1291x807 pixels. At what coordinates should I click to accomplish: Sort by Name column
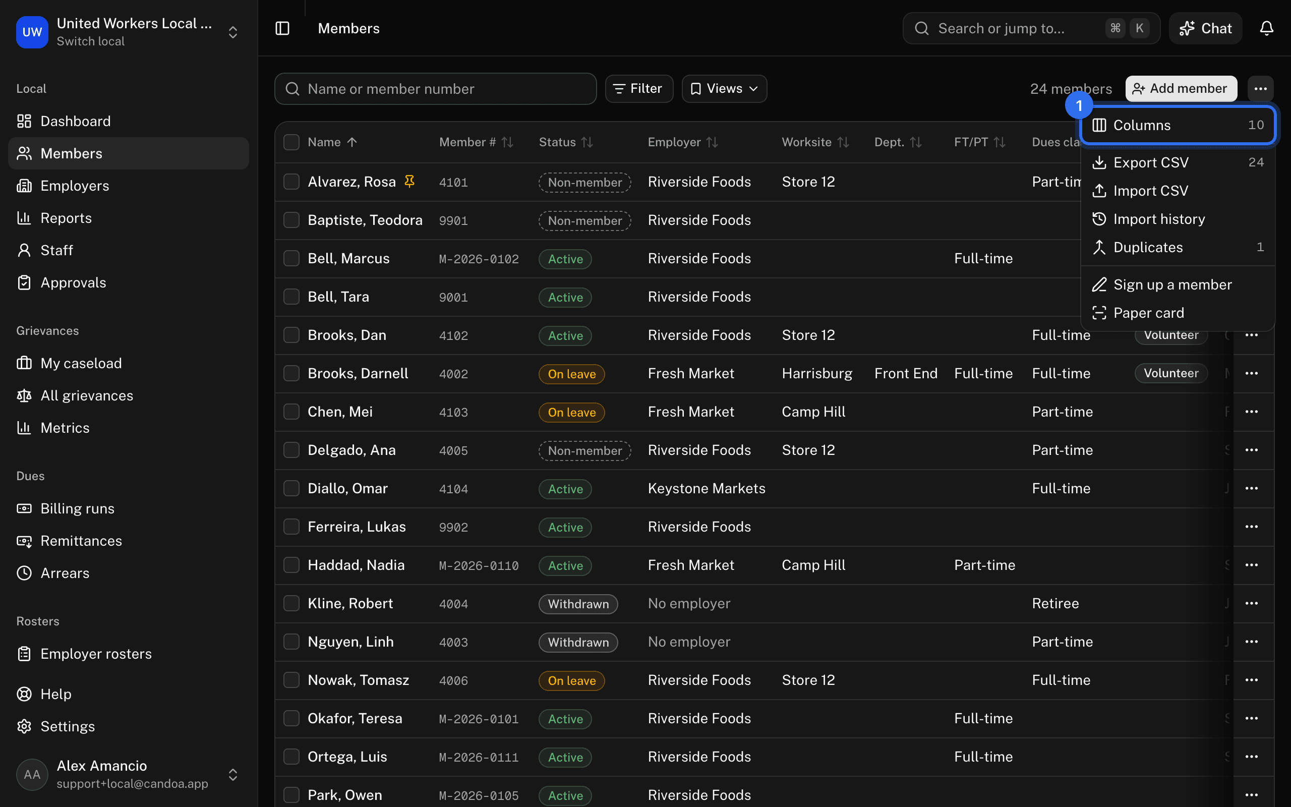[332, 142]
